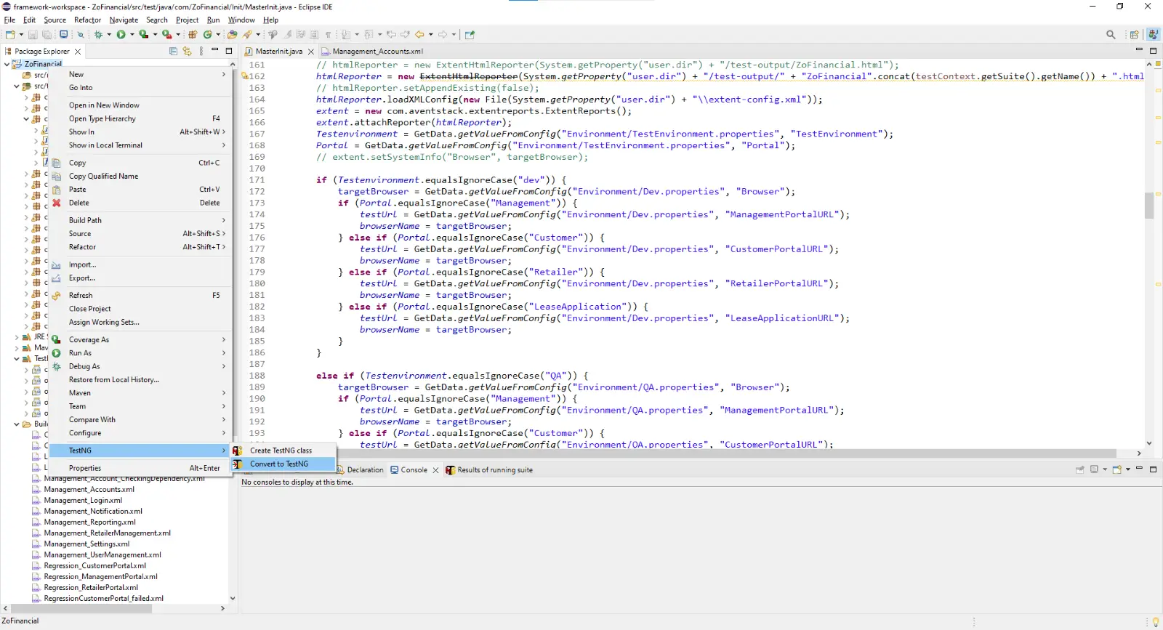
Task: Close the Package Explorer tab
Action: pos(78,52)
